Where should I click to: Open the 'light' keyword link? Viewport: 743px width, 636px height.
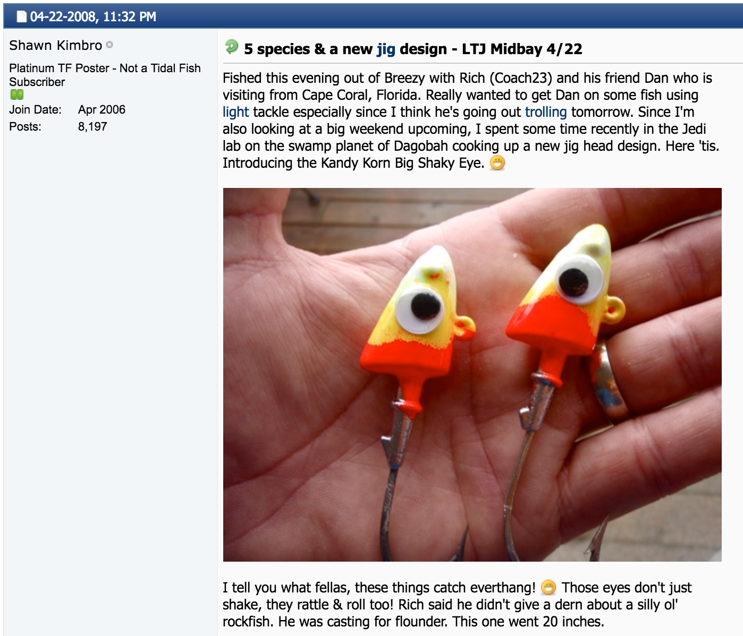click(x=236, y=112)
